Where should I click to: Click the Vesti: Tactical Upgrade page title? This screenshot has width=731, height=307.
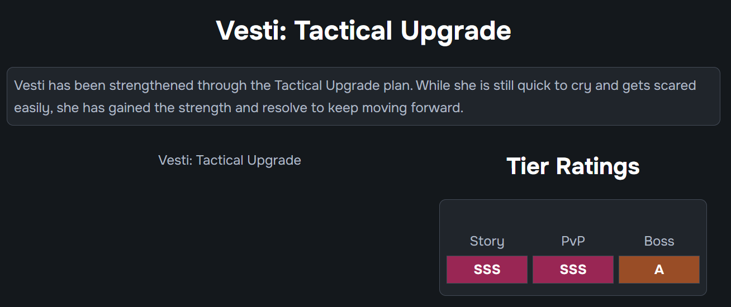click(x=363, y=30)
